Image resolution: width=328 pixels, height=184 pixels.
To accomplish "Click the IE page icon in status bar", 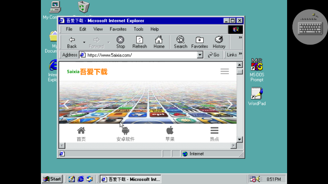I will click(62, 154).
